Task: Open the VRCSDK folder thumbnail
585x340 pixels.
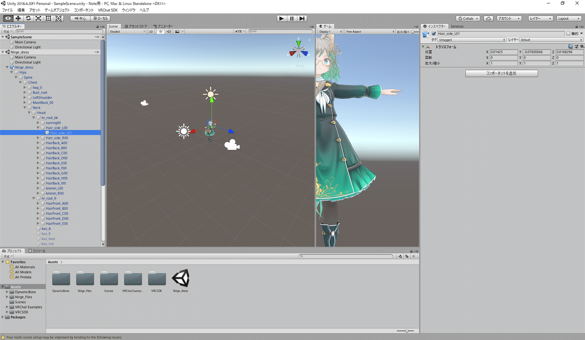Action: tap(156, 279)
